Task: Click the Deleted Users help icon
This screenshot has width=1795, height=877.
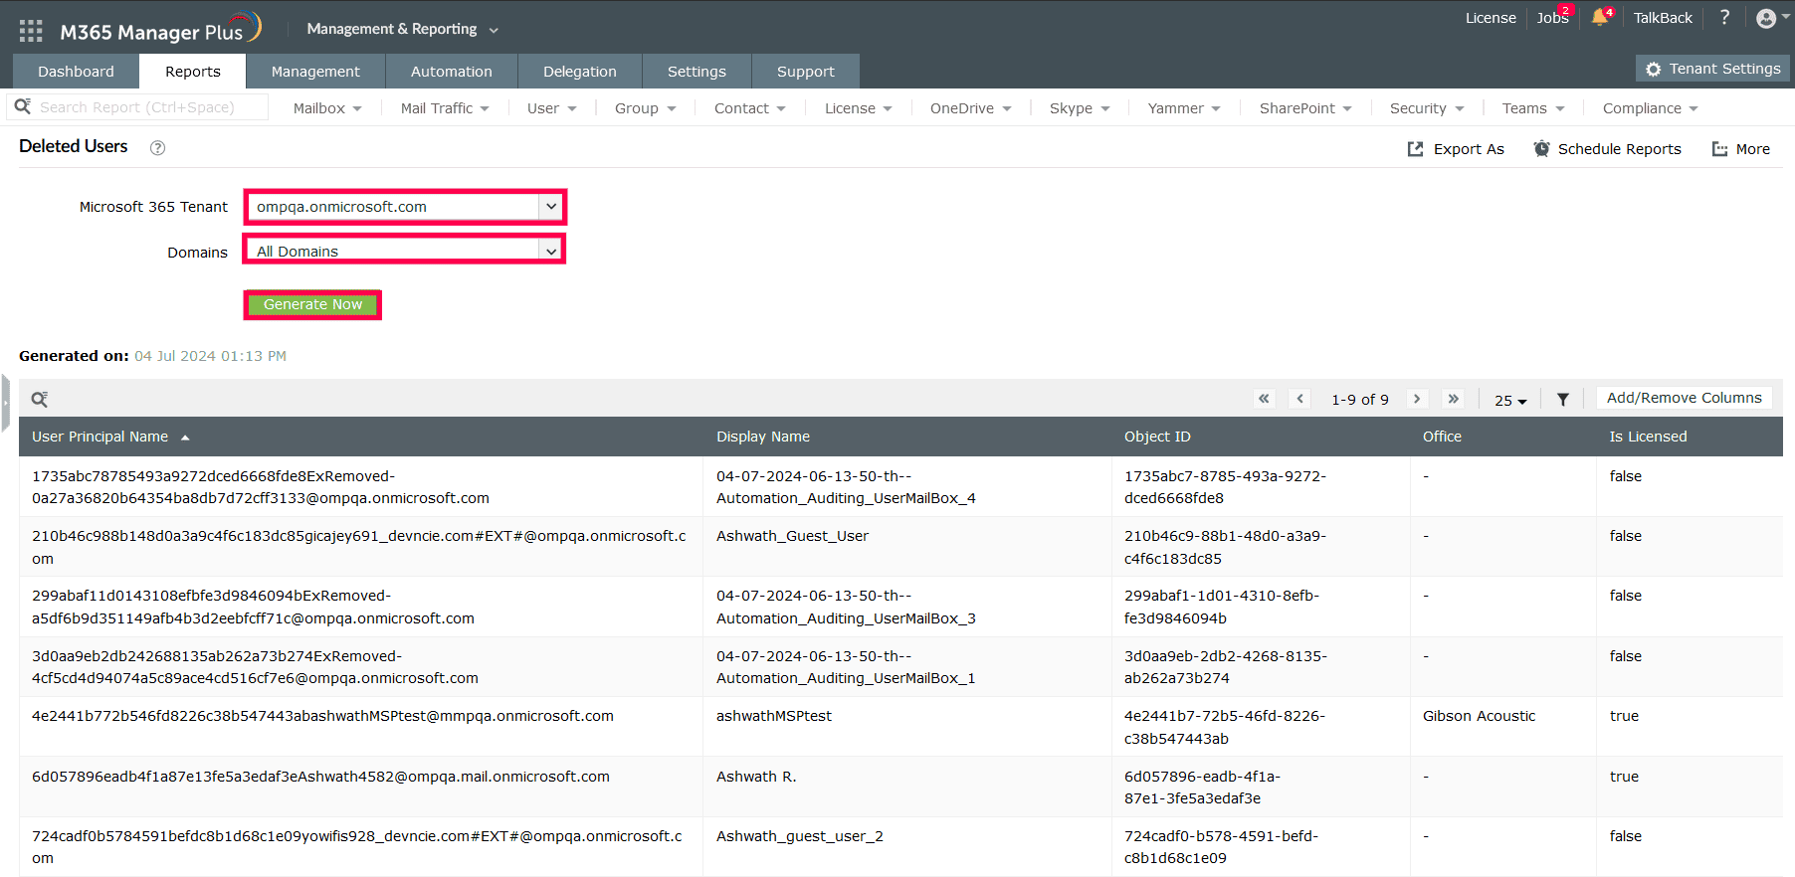Action: coord(157,147)
